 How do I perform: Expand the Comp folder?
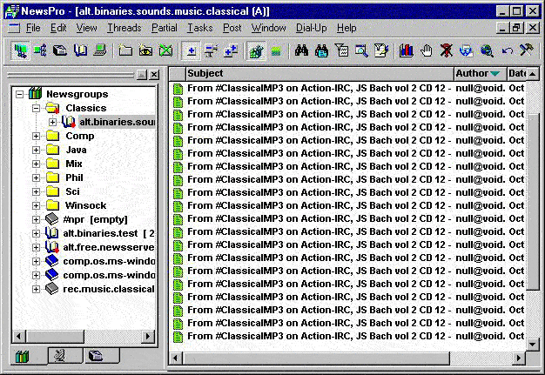36,136
